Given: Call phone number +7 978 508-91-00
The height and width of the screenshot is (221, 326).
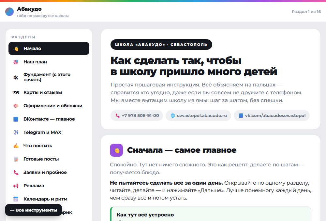Looking at the screenshot, I should pyautogui.click(x=137, y=115).
